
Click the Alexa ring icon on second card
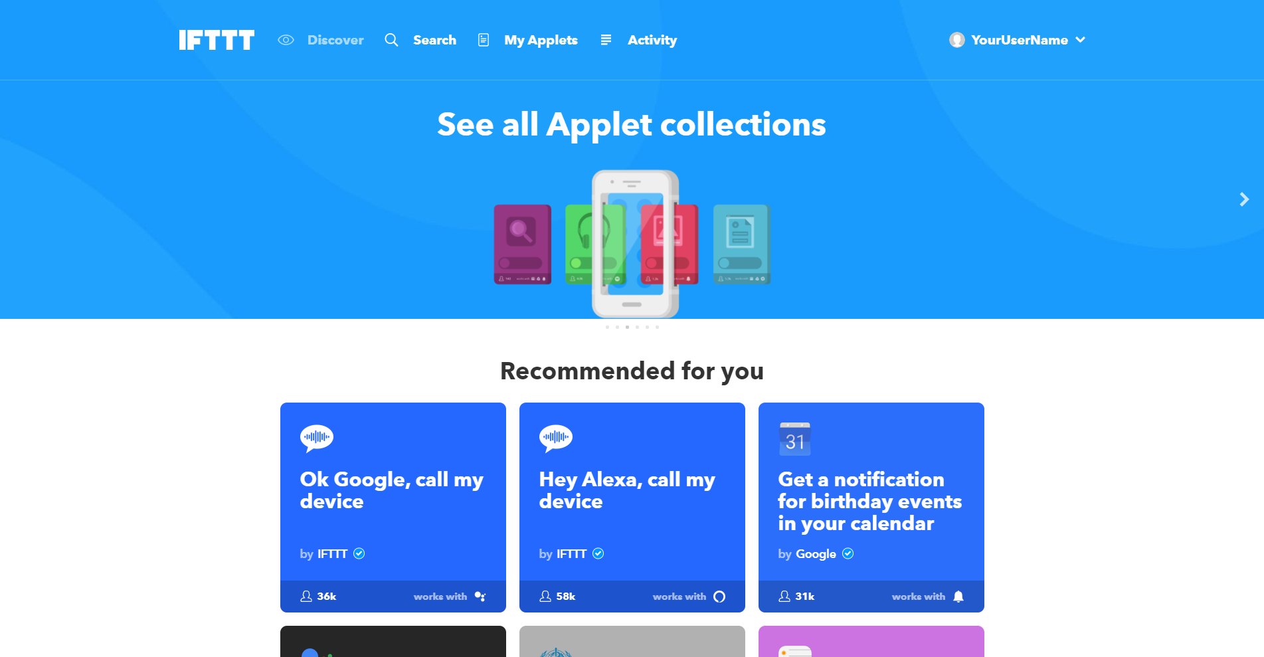(719, 597)
